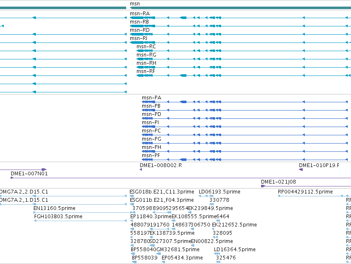This screenshot has height=264, width=351.
Task: Select the msn-RA transcript label
Action: (x=140, y=14)
